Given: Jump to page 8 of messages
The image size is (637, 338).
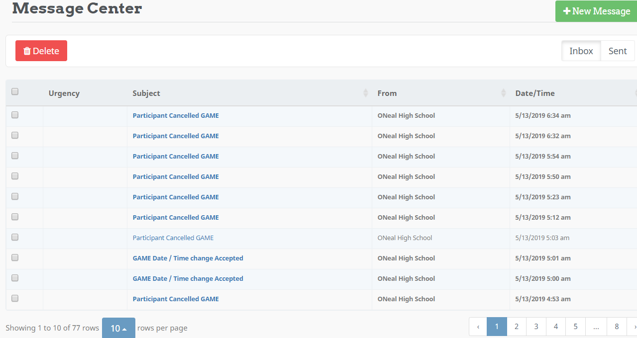Looking at the screenshot, I should (617, 327).
